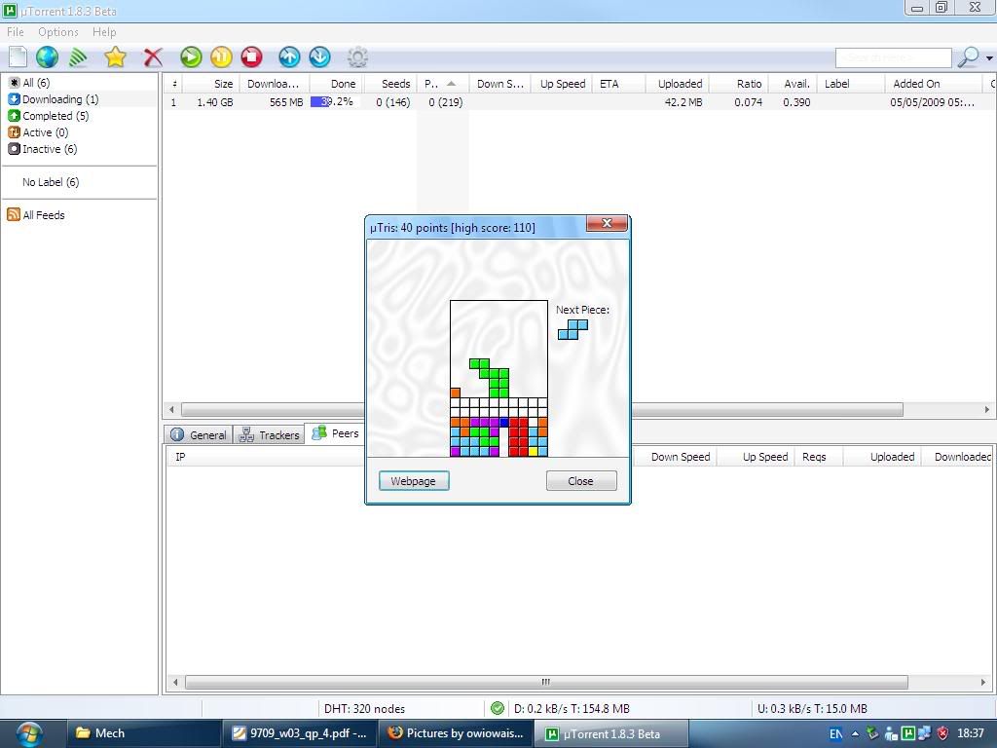Switch to Firefox Pictures by owiowais window
The image size is (997, 748).
(x=456, y=733)
